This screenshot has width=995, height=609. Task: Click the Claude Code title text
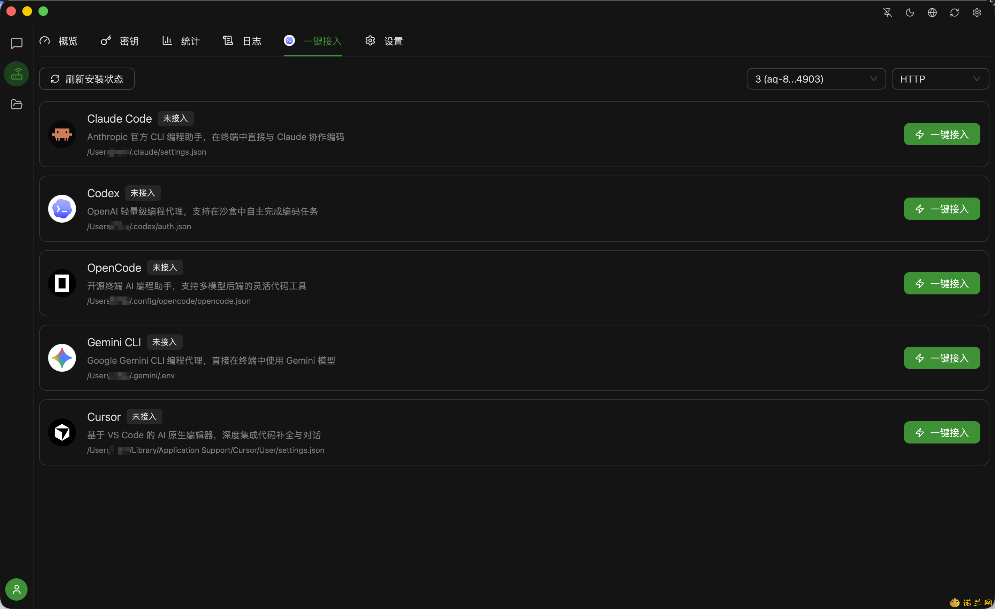pyautogui.click(x=120, y=119)
